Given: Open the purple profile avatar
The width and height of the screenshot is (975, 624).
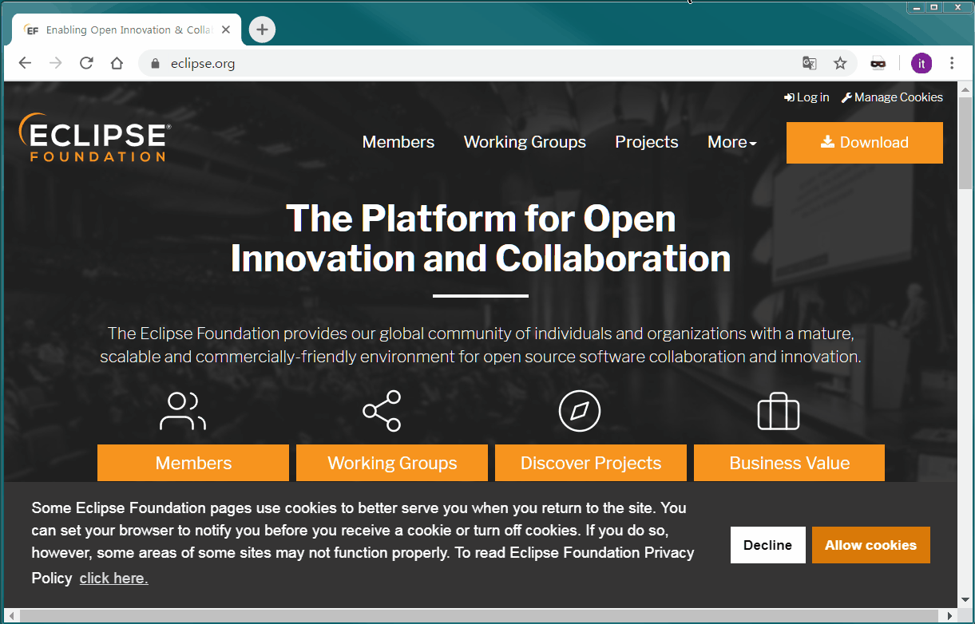Looking at the screenshot, I should pos(921,63).
